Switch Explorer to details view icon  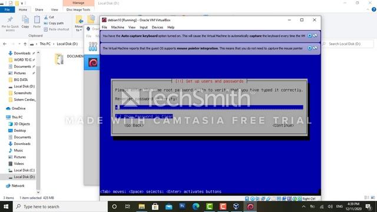click(366, 198)
